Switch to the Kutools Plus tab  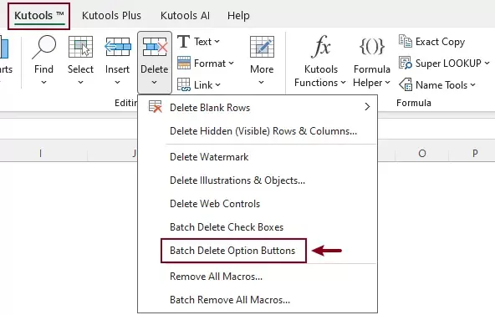pyautogui.click(x=111, y=15)
